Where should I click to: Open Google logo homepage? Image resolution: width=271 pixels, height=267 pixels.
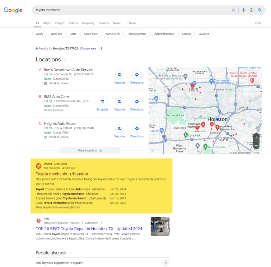[13, 10]
